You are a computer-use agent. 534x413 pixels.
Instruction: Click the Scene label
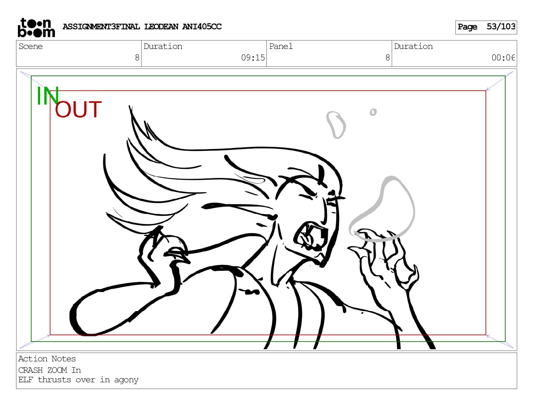tap(31, 46)
